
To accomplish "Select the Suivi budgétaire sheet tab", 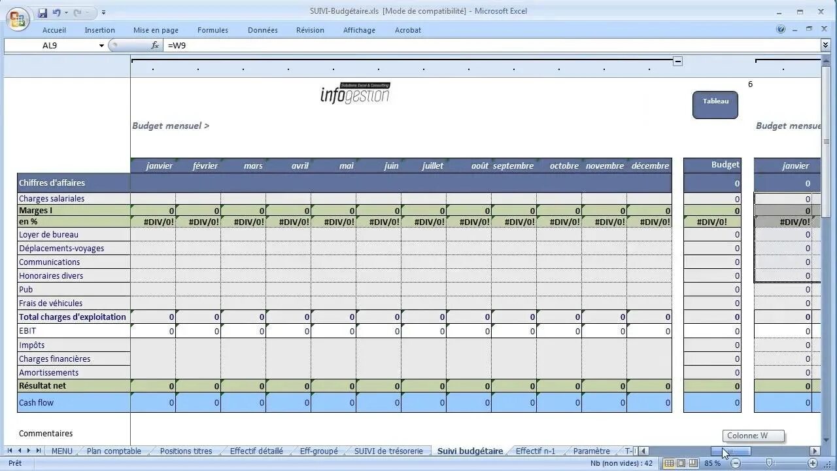I will click(470, 451).
